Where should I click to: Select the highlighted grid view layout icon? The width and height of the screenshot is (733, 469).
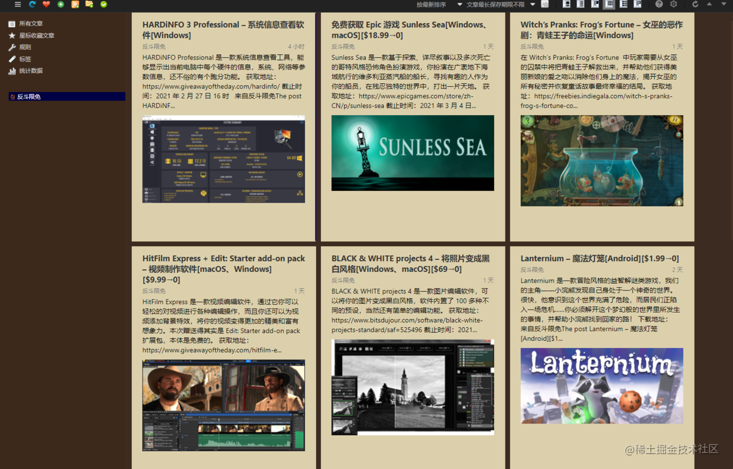609,4
